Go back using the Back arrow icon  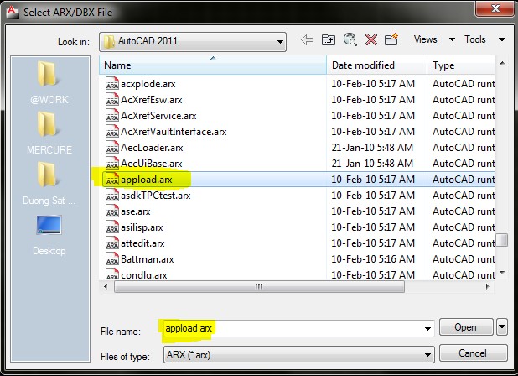click(308, 40)
